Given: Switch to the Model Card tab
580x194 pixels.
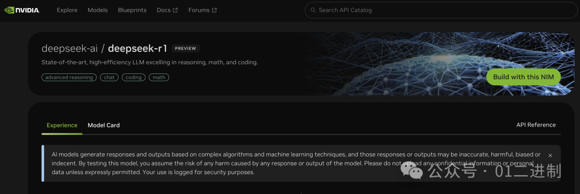Looking at the screenshot, I should 104,125.
